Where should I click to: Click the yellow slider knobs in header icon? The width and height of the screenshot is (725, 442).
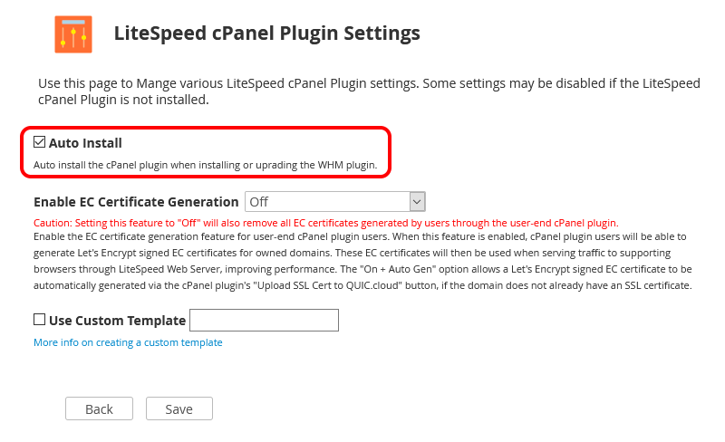(73, 37)
